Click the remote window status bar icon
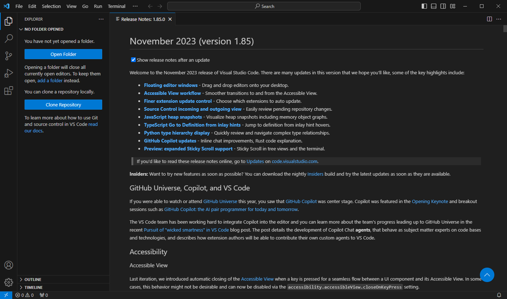Screen dimensions: 507x299 coord(6,295)
